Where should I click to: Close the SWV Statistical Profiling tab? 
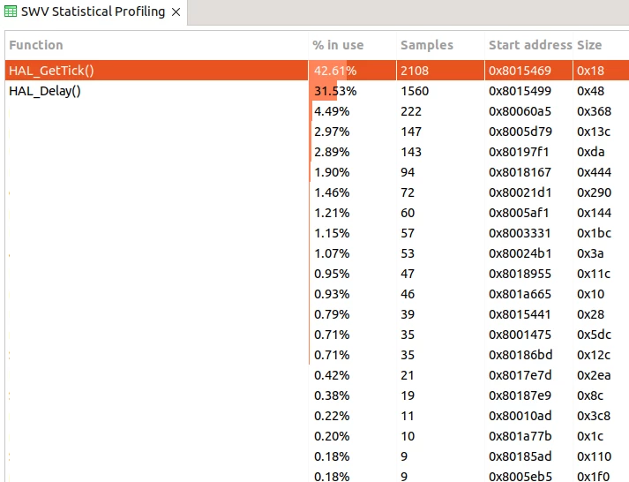click(176, 12)
